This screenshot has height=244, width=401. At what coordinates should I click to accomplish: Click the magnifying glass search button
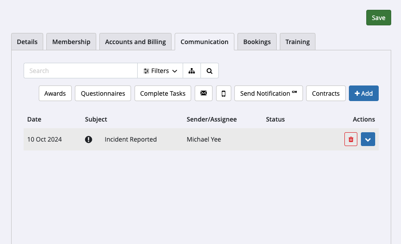click(x=209, y=71)
